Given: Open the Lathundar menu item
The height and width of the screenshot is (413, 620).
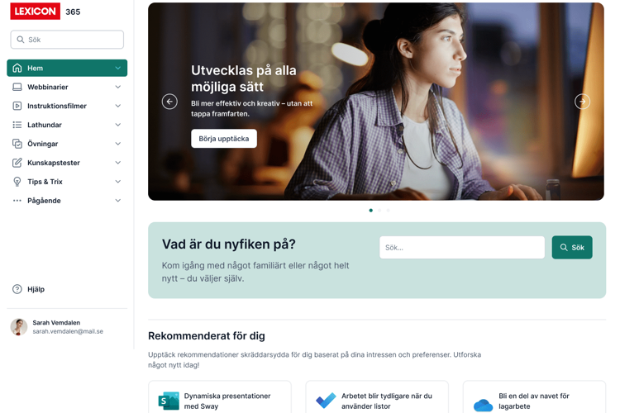Looking at the screenshot, I should tap(67, 125).
